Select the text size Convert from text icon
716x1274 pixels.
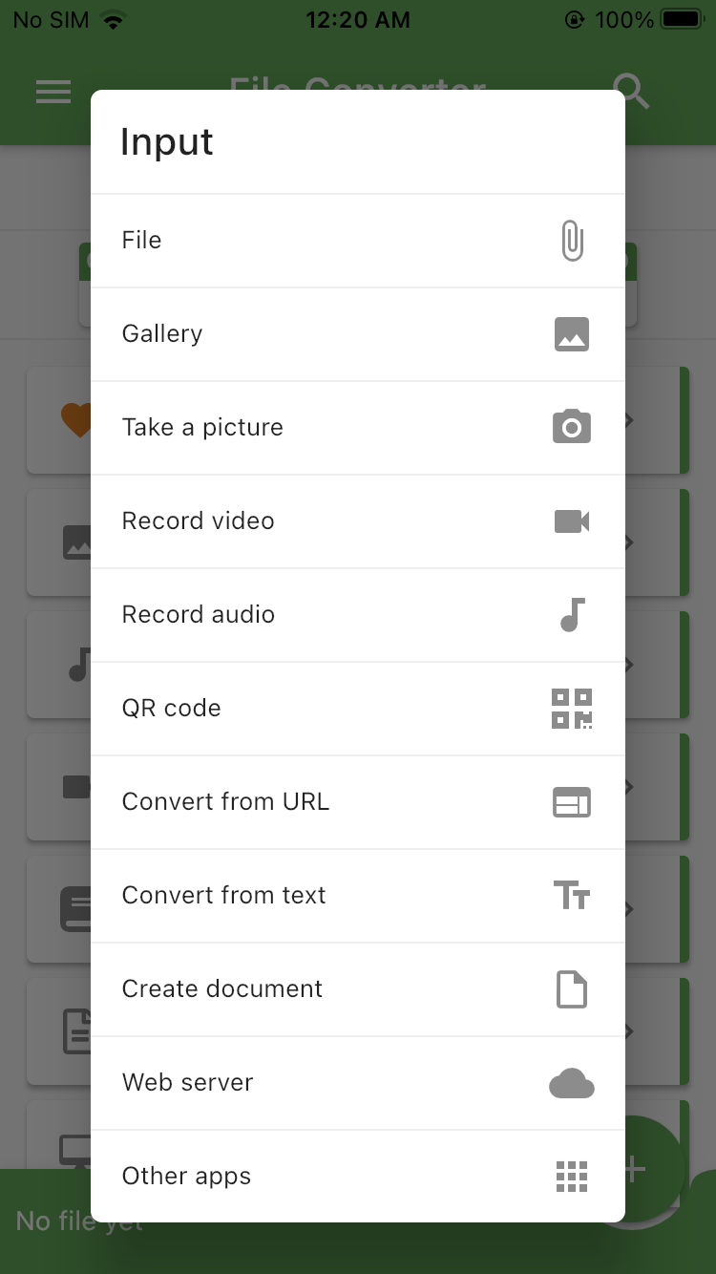point(572,895)
